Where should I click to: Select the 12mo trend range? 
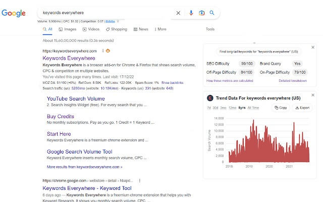tap(232, 108)
